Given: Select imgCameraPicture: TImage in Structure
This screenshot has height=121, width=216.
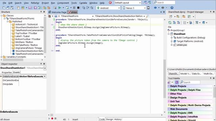Looking at the screenshot, I should 28,48.
